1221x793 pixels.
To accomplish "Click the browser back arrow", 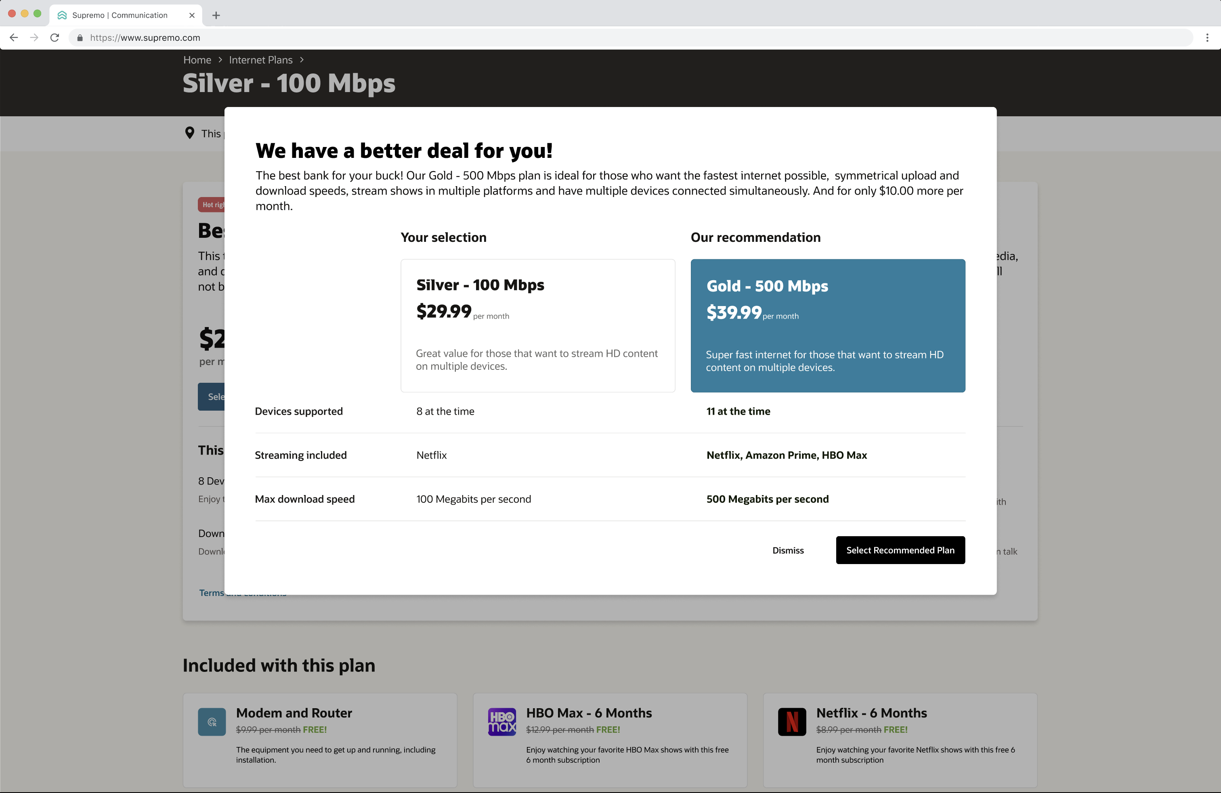I will [14, 38].
